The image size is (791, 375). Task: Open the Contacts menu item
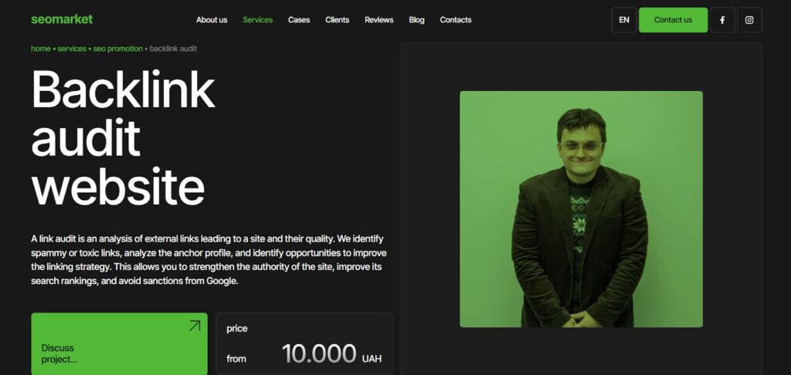coord(456,20)
